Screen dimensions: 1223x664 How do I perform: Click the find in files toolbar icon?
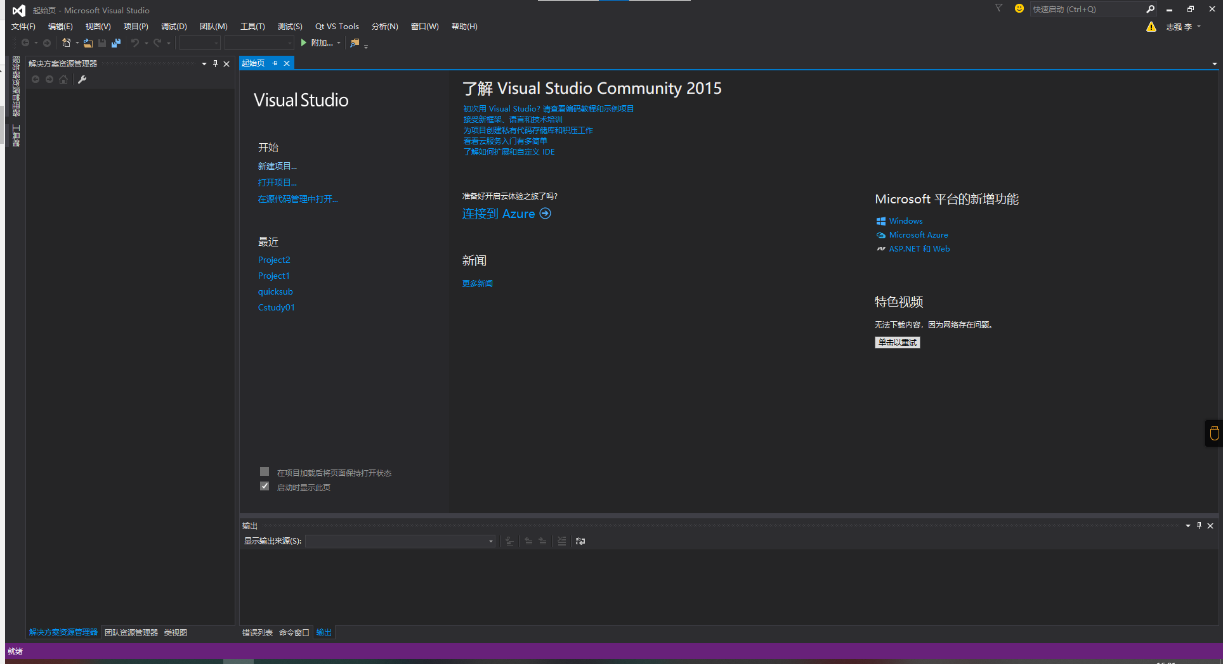pos(355,43)
